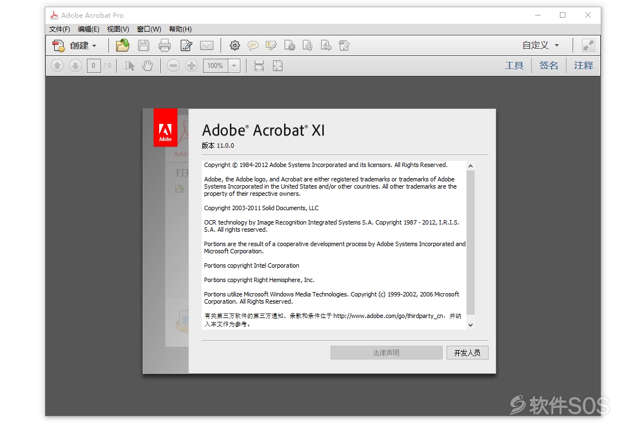The image size is (619, 422).
Task: Click the read mode expand icon
Action: click(588, 45)
